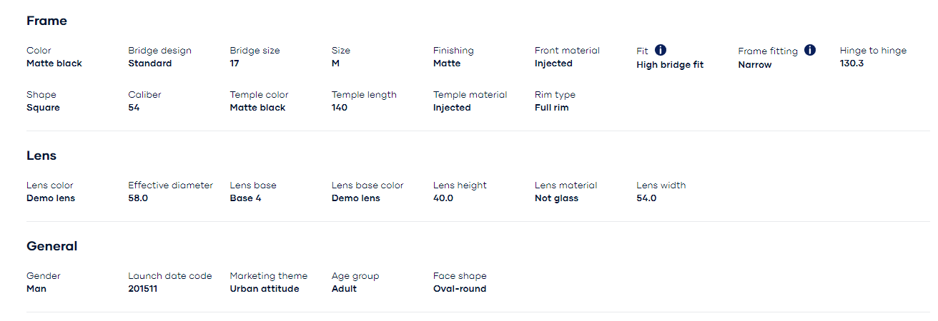Click the Narrow frame fitting value
This screenshot has width=938, height=321.
click(755, 65)
